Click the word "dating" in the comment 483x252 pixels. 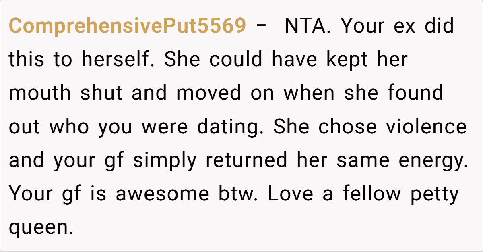point(229,127)
